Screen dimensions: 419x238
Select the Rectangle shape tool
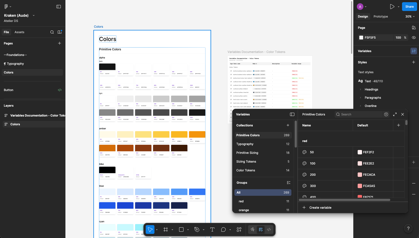tap(181, 229)
